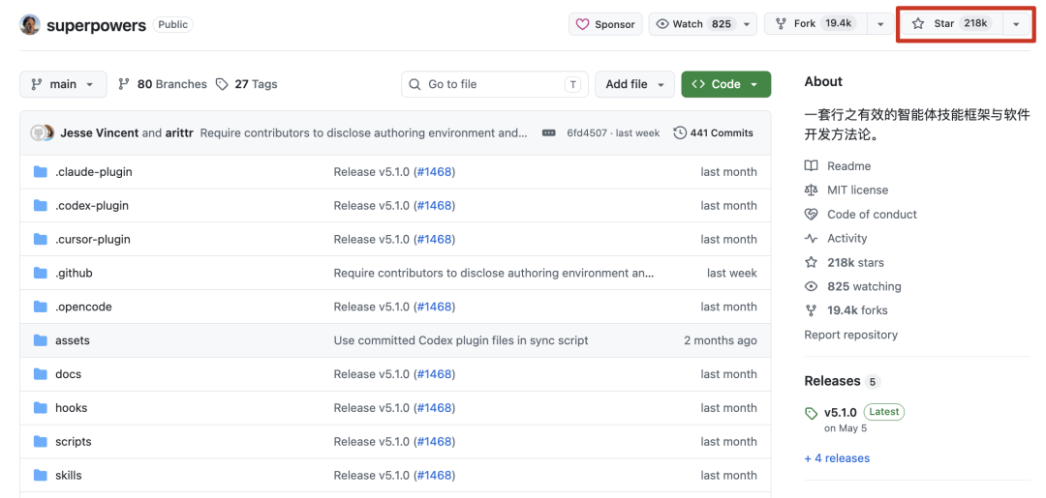Open the scripts folder

coord(74,441)
